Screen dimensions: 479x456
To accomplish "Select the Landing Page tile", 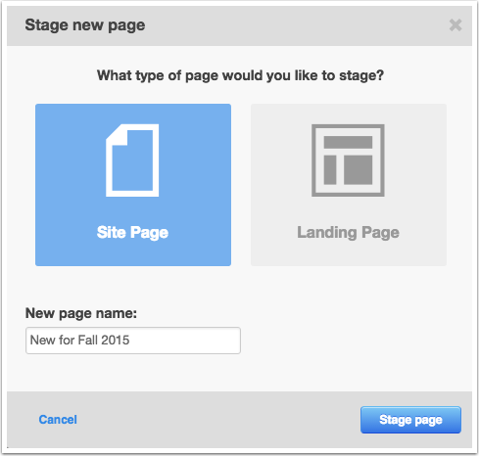I will pos(349,185).
